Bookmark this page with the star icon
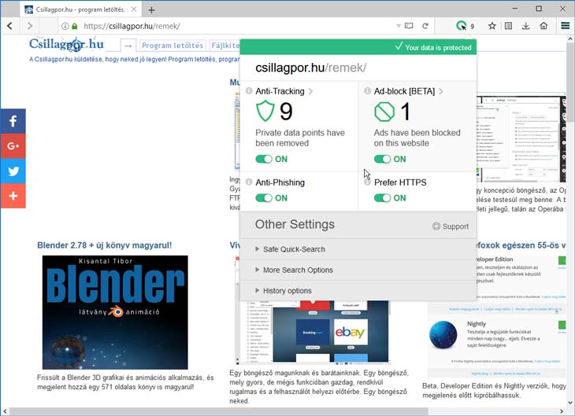This screenshot has height=416, width=575. [492, 26]
